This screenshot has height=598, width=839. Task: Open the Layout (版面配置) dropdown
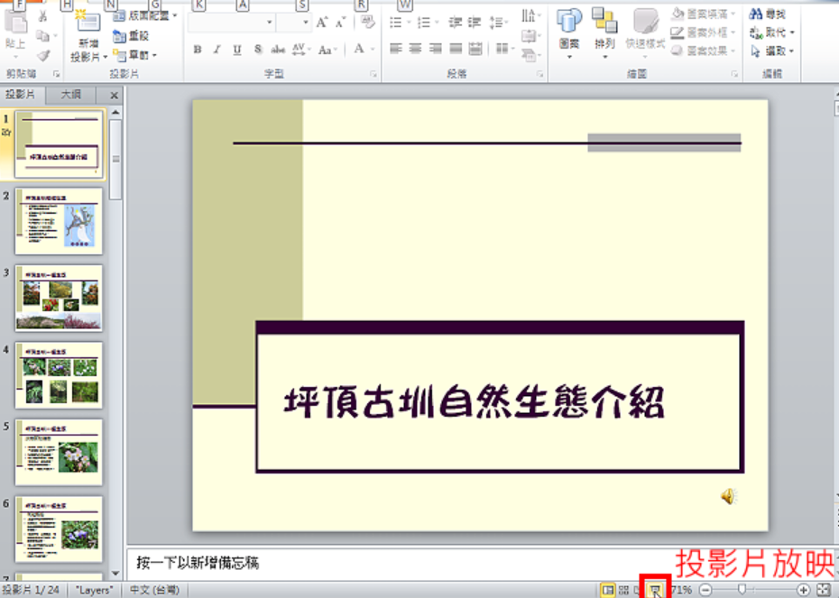pos(145,16)
